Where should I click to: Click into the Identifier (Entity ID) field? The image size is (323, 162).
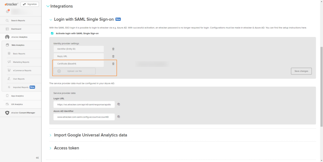79,49
